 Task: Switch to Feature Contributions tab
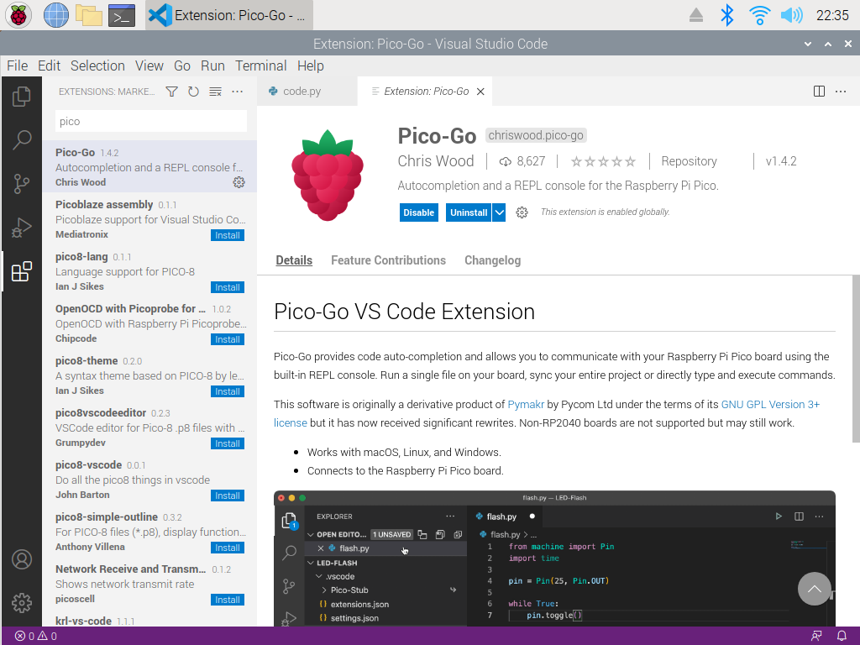pos(388,260)
